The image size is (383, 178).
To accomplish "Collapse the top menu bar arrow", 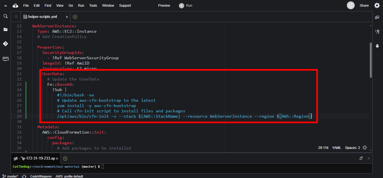I will pos(6,6).
